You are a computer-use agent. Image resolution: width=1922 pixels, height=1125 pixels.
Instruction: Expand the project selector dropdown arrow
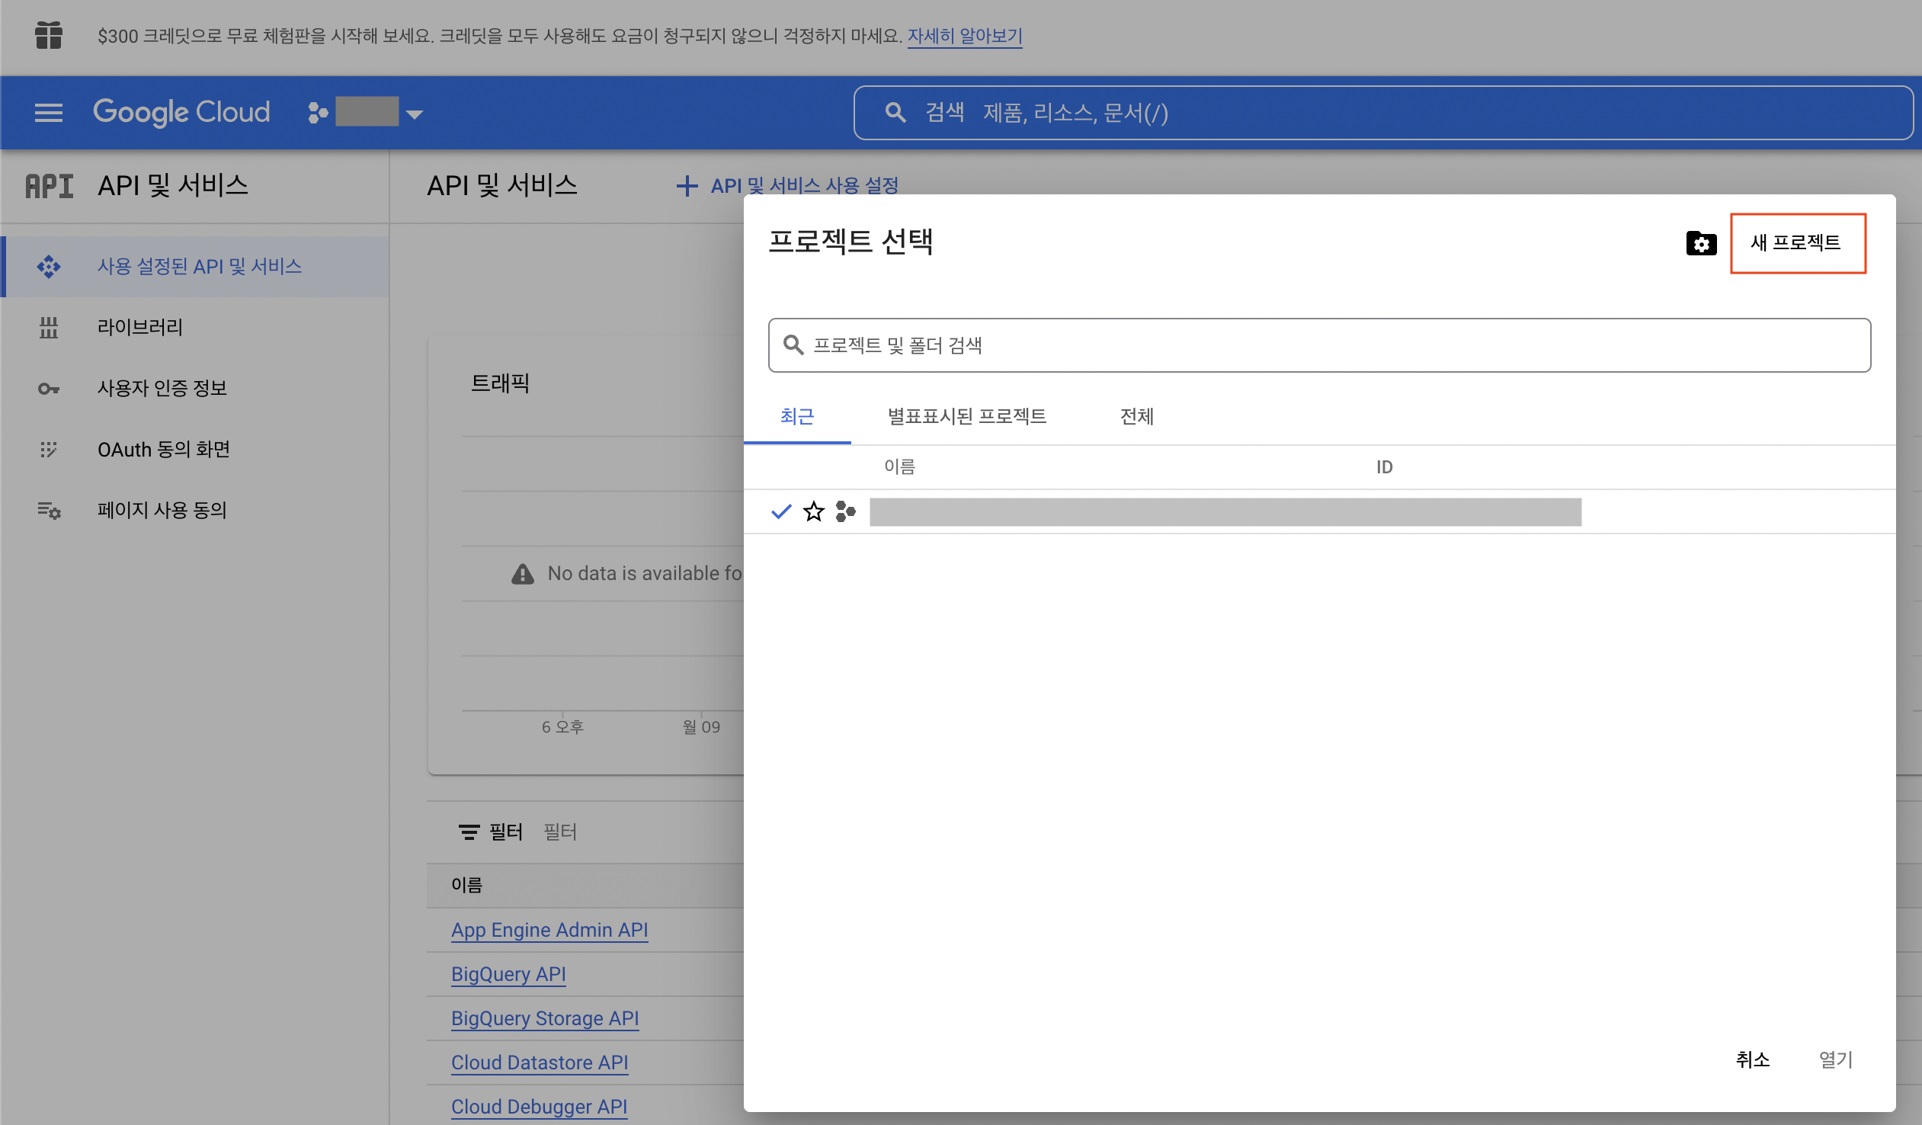tap(414, 114)
